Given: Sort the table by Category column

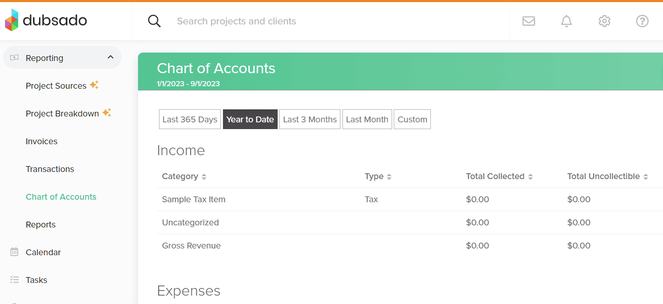Looking at the screenshot, I should coord(204,177).
